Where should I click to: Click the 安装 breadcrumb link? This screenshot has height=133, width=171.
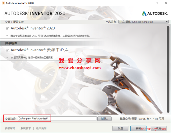(x=8, y=22)
